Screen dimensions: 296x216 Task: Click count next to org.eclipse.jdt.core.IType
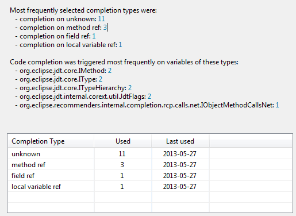pos(101,79)
